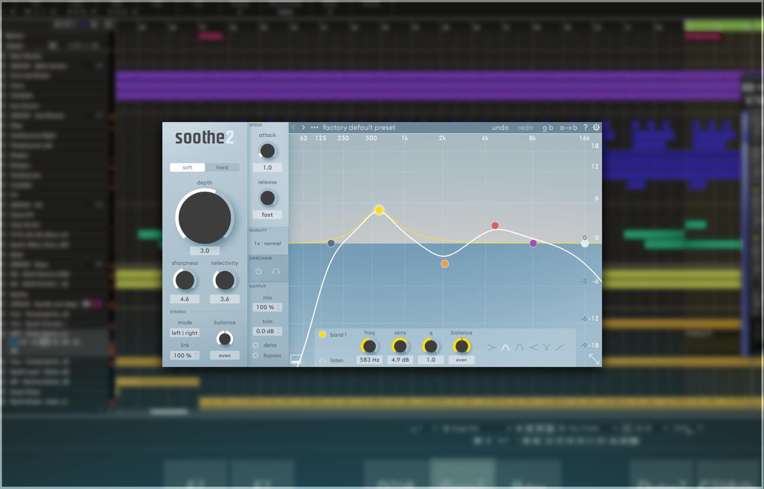The height and width of the screenshot is (489, 764).
Task: Go to the previous preset arrow
Action: click(x=294, y=127)
